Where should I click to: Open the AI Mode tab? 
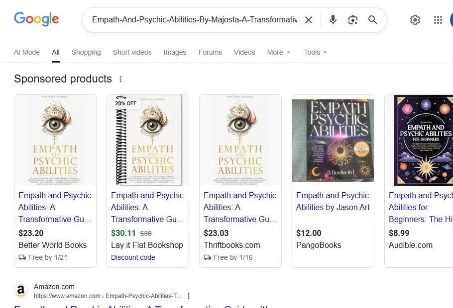point(27,52)
